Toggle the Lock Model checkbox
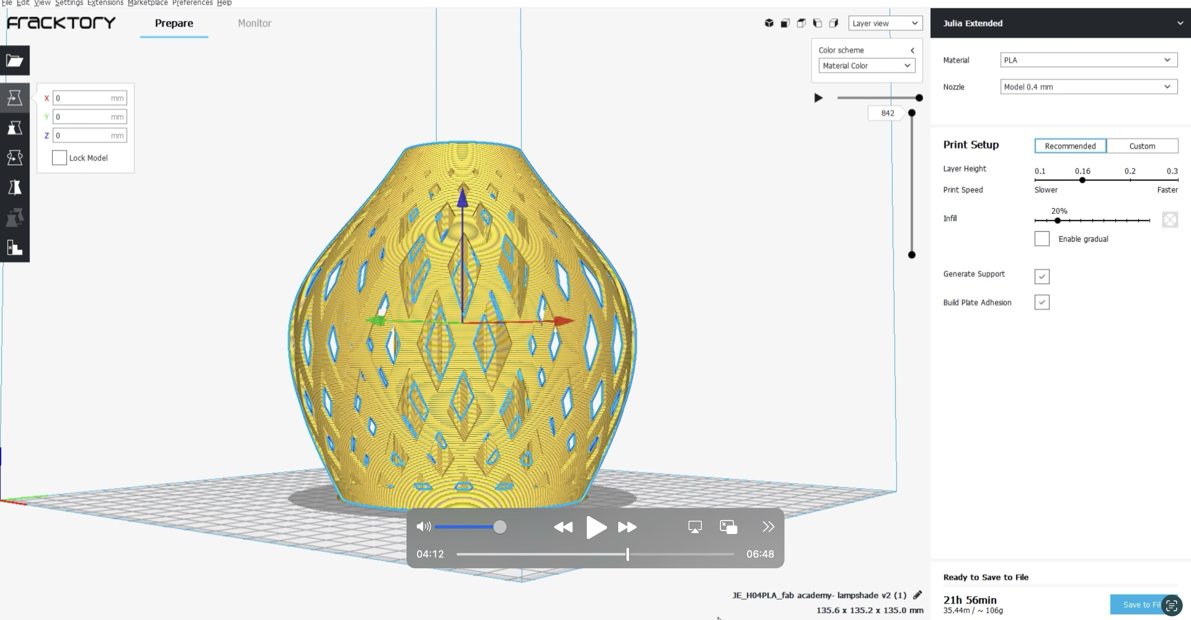 (59, 158)
